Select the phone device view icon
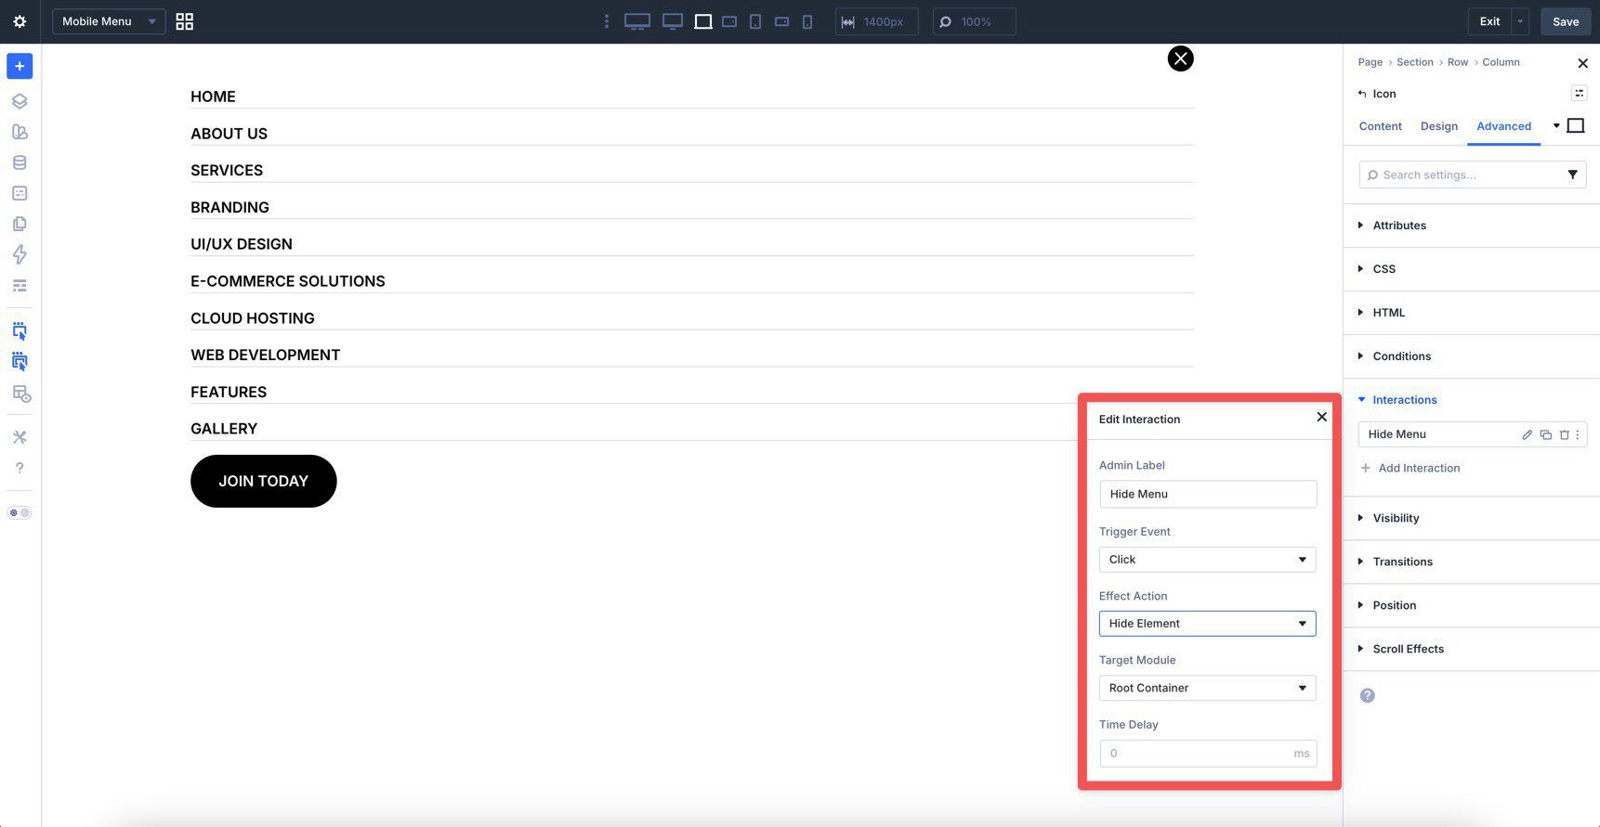The image size is (1600, 827). point(807,21)
